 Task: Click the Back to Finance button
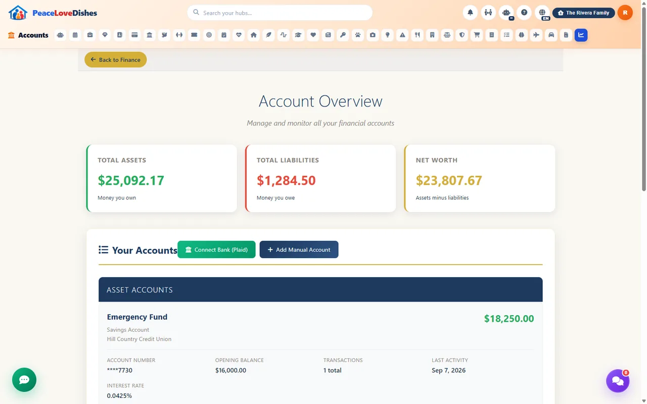[x=115, y=60]
